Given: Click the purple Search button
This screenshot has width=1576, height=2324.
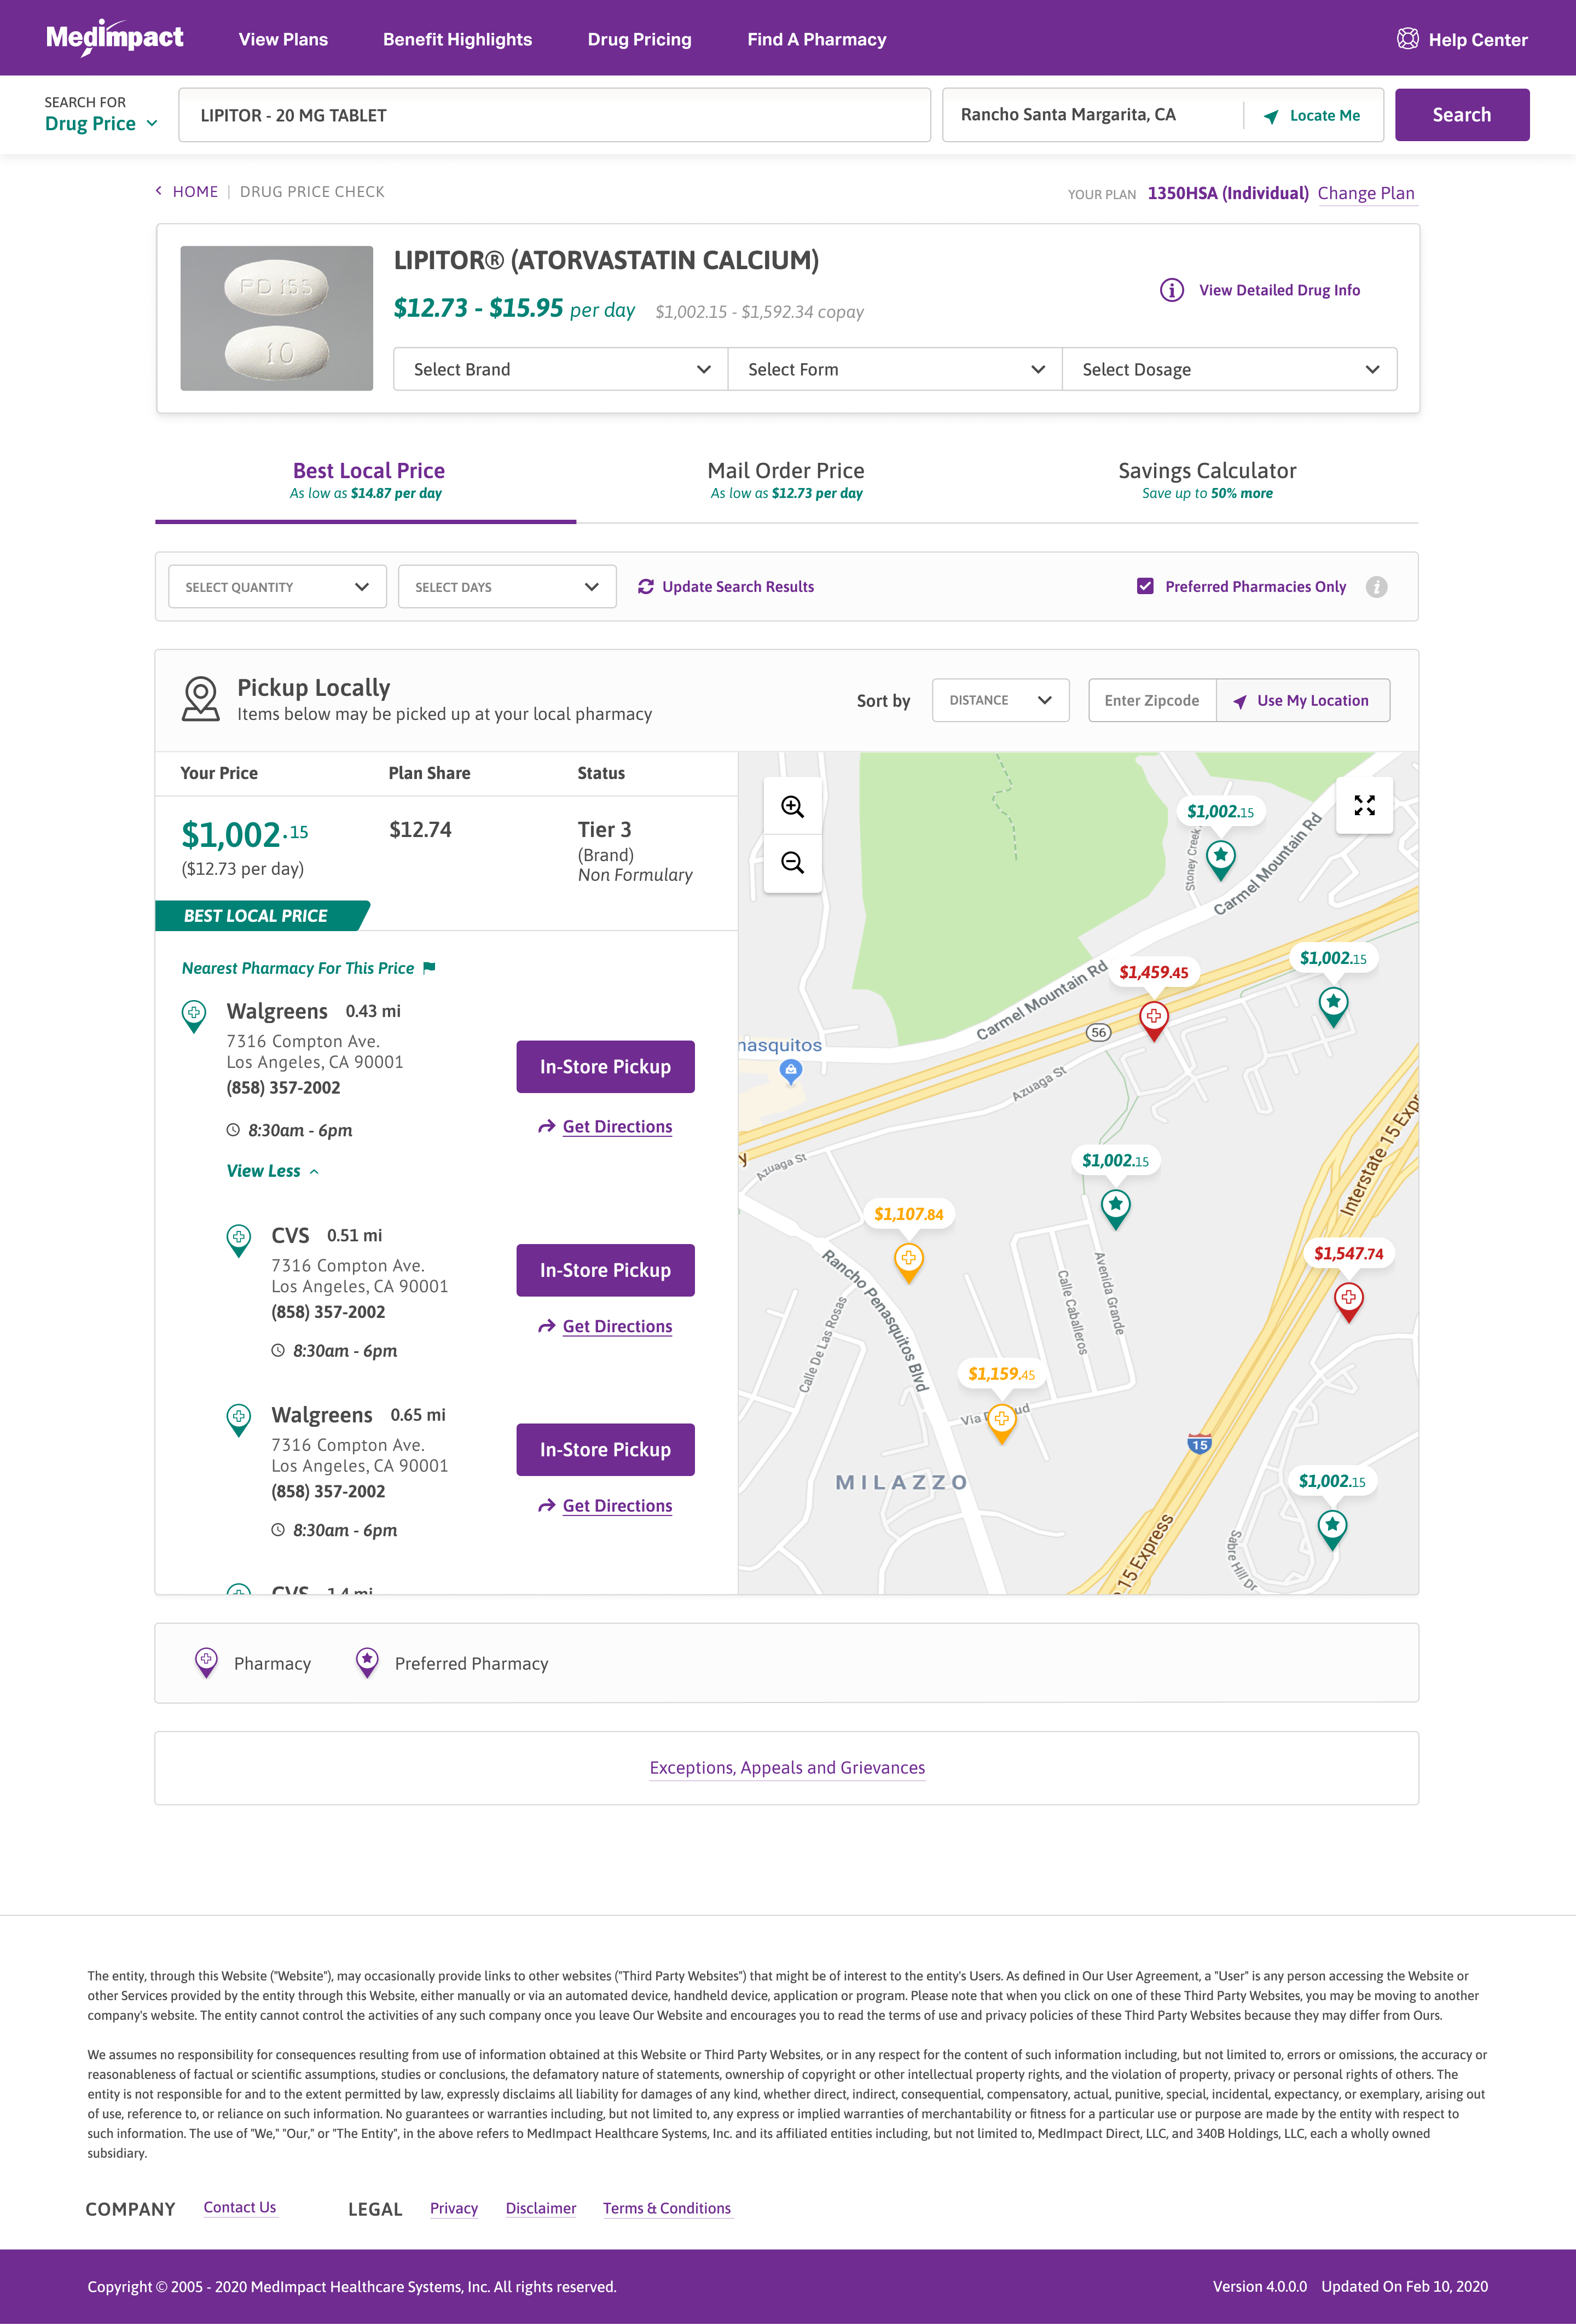Looking at the screenshot, I should [1461, 115].
